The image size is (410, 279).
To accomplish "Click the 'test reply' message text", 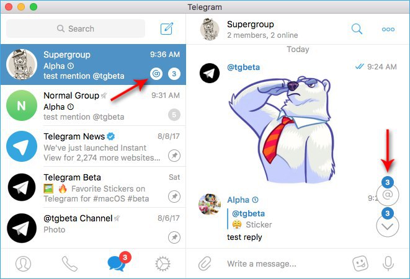I will tap(244, 237).
